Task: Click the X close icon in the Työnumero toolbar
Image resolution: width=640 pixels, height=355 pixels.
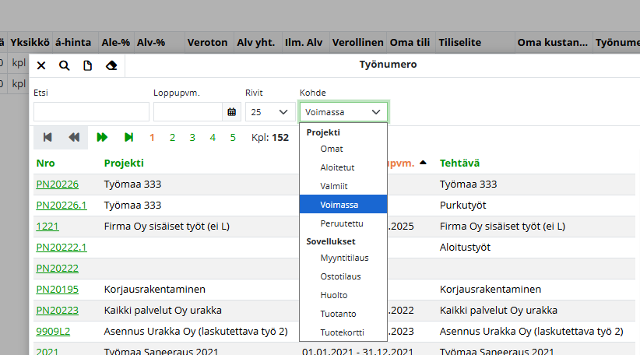Action: (x=41, y=65)
